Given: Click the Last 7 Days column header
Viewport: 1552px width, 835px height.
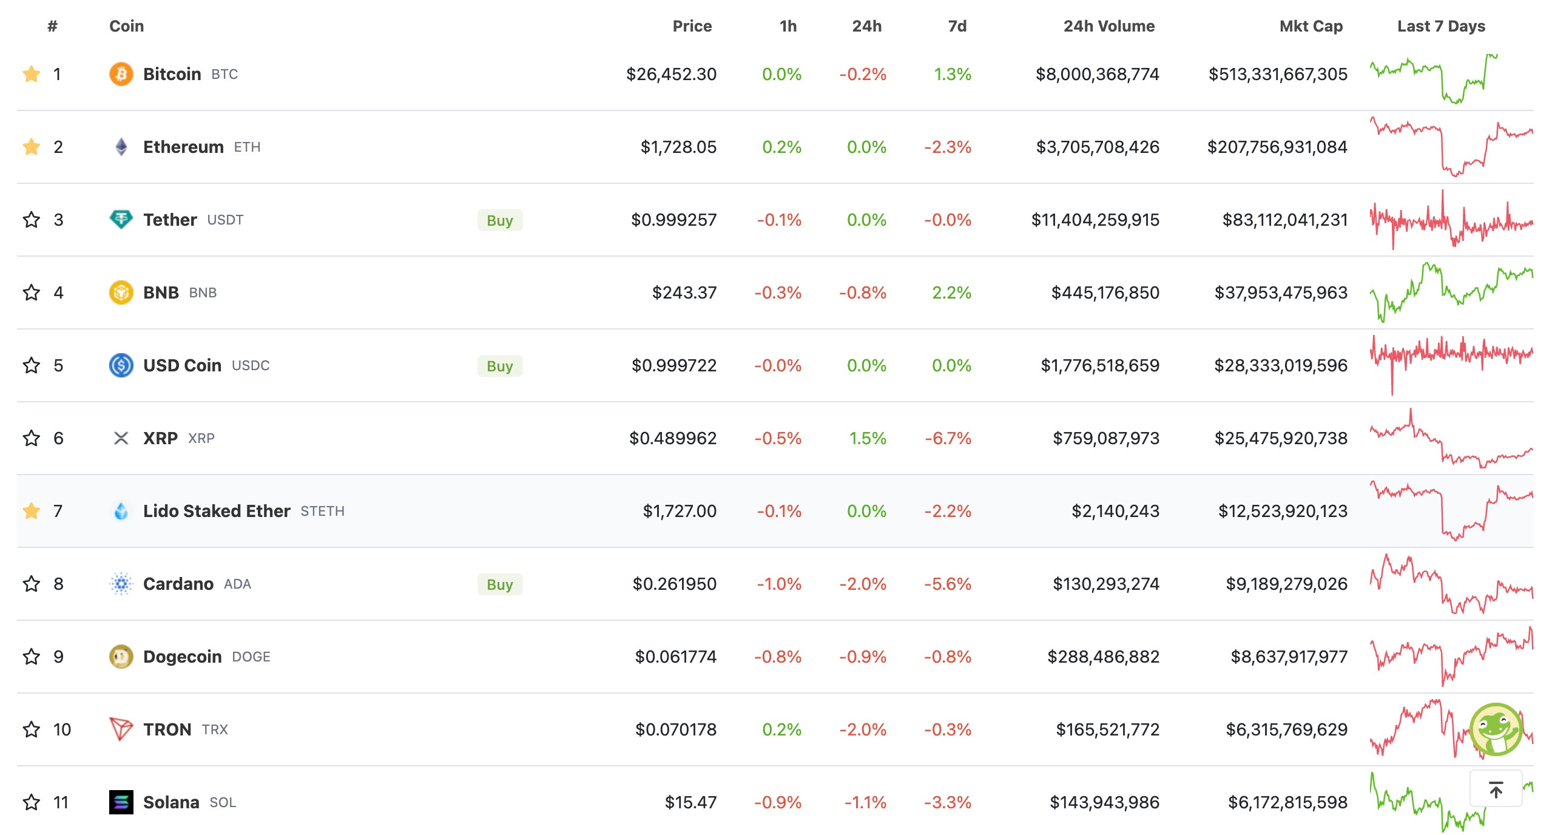Looking at the screenshot, I should tap(1441, 26).
